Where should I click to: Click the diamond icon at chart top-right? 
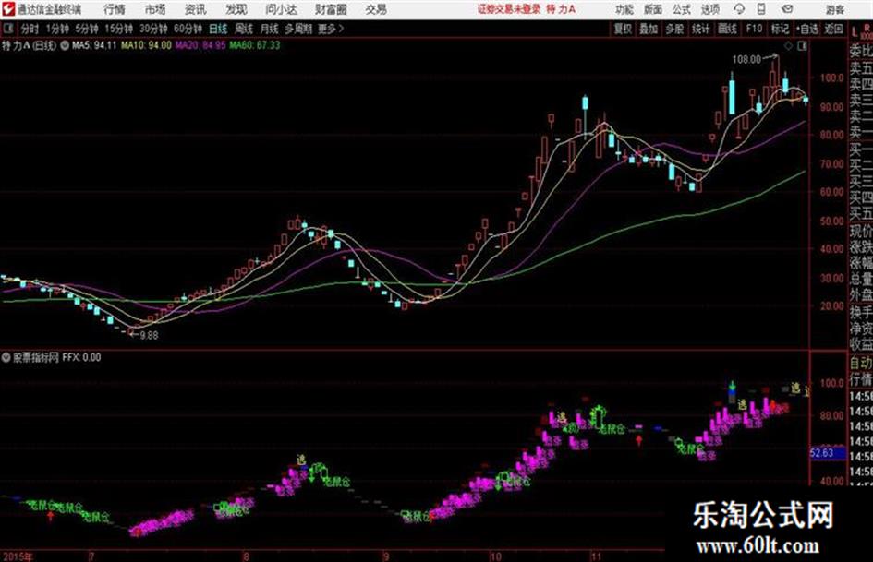coord(788,46)
